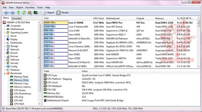
Task: Click the Results toolbar button
Action: click(x=63, y=13)
